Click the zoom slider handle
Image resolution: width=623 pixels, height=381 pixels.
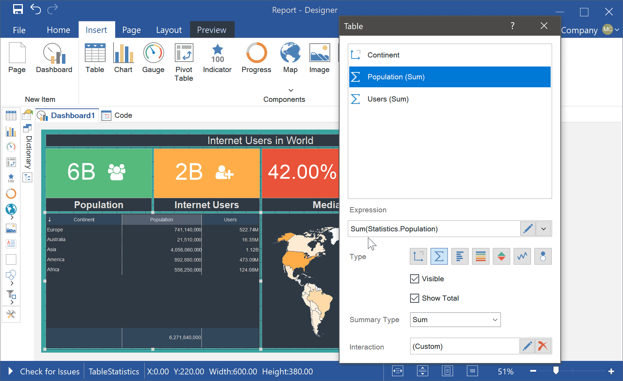[x=556, y=371]
